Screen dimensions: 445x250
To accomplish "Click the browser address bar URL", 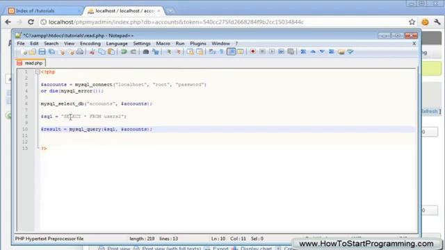I will [x=176, y=22].
